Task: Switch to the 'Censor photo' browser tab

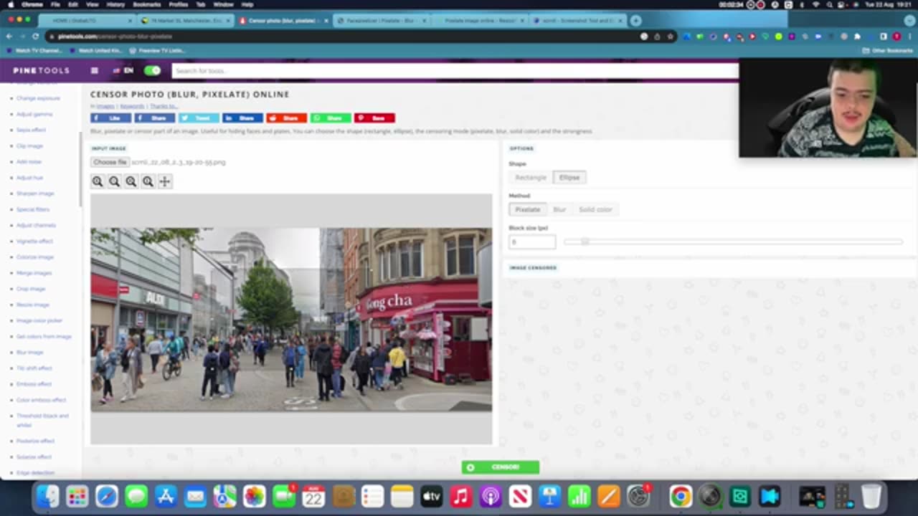Action: pos(283,20)
